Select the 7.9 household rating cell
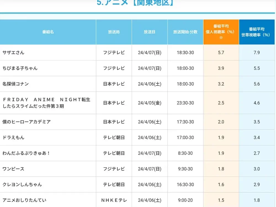Image resolution: width=276 pixels, height=207 pixels. click(257, 52)
